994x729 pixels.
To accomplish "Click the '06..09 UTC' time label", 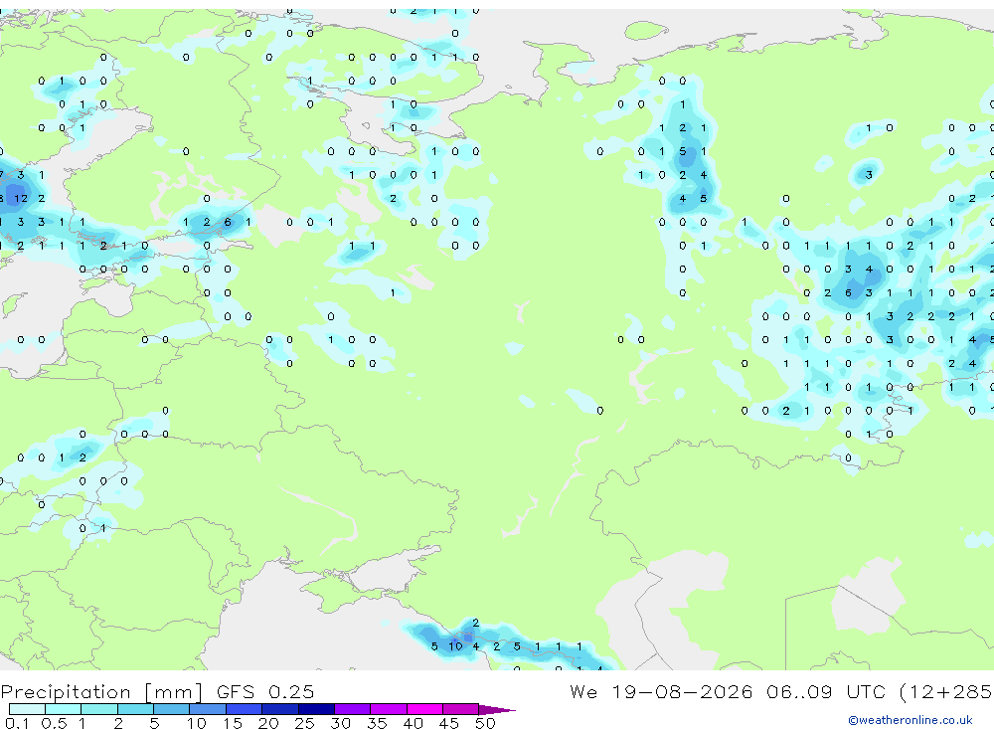I will pyautogui.click(x=825, y=691).
